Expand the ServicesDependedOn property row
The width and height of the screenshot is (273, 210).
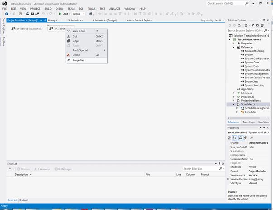[228, 179]
